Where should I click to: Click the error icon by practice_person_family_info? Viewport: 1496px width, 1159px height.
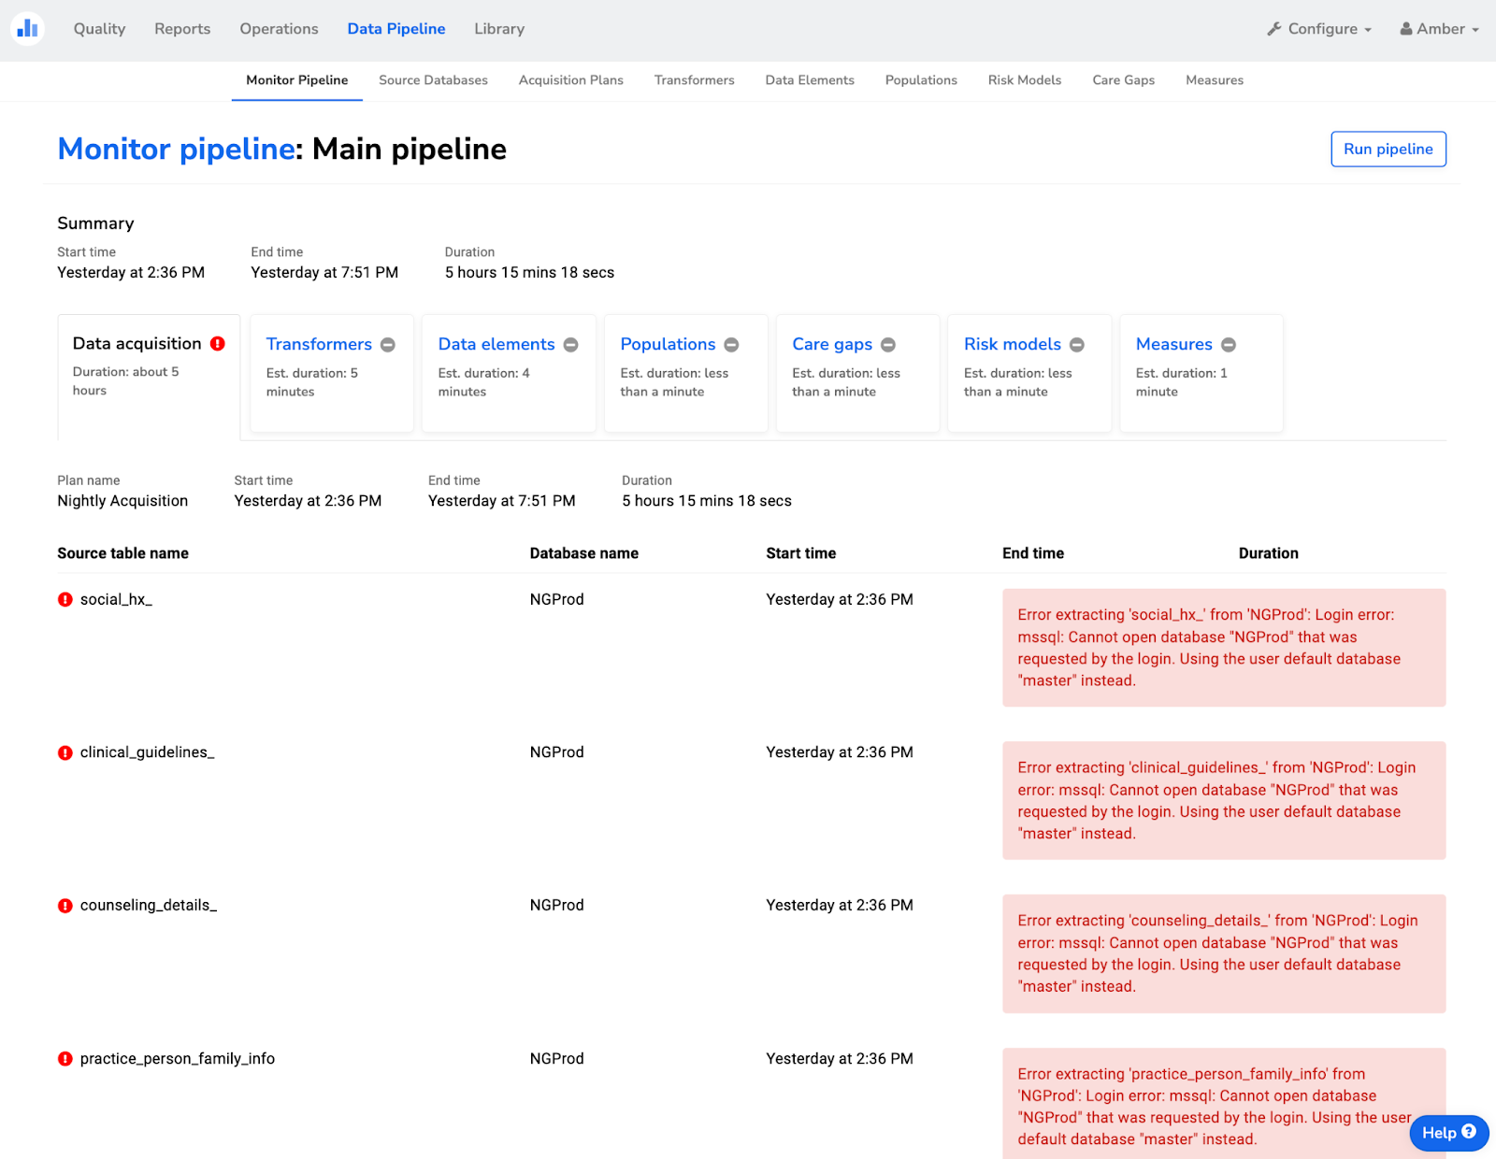pos(65,1059)
